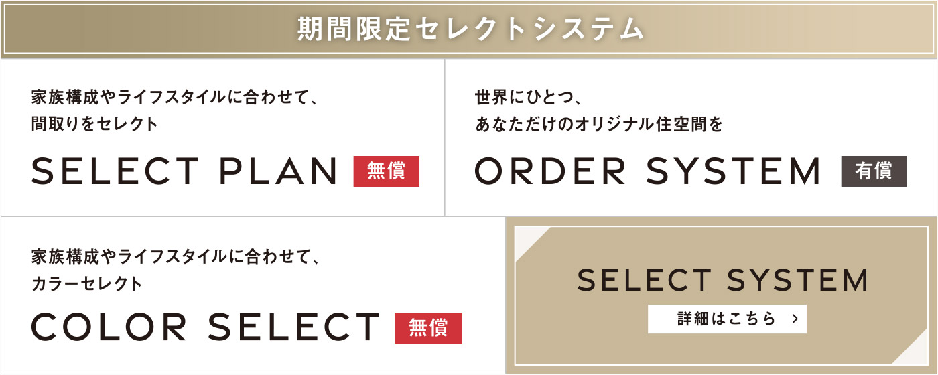Click the あなただけのオリジナル住空間を text line

point(599,124)
